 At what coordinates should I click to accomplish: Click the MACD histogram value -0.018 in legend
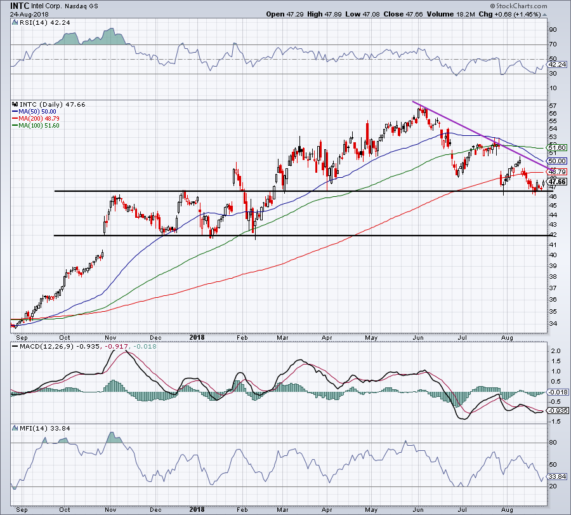(145, 346)
